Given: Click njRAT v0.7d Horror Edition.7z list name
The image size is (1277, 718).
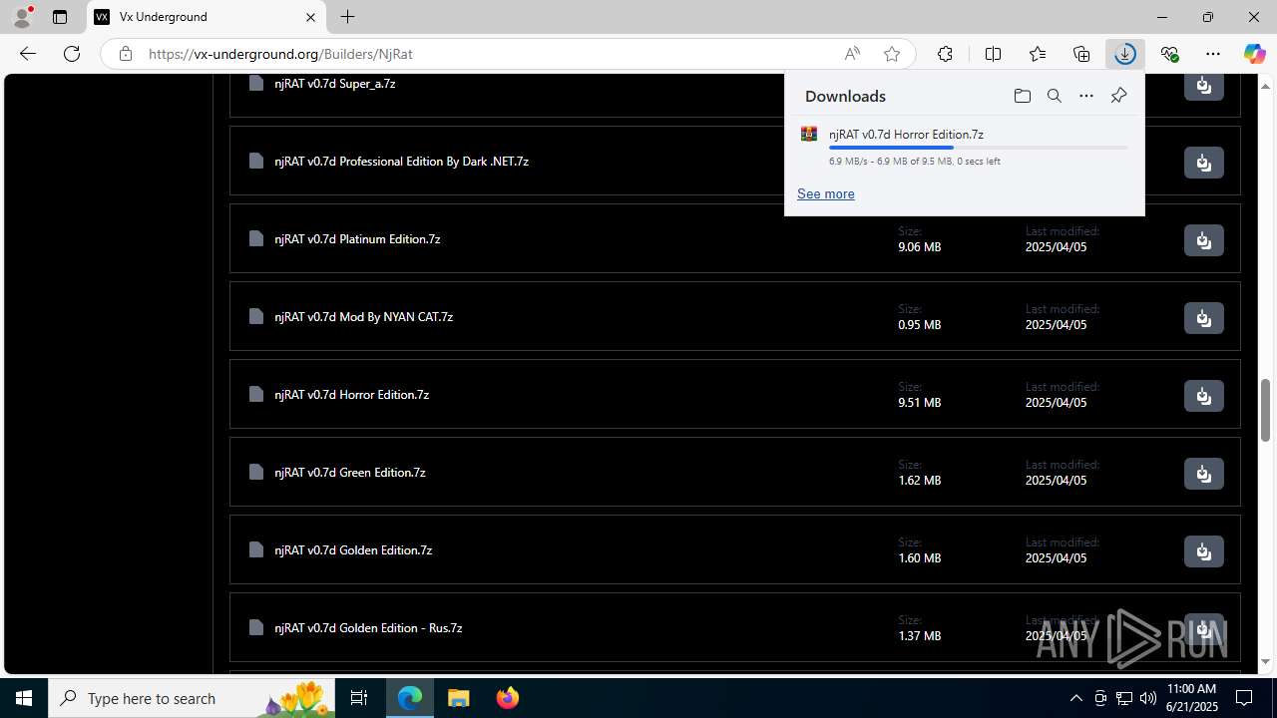Looking at the screenshot, I should [x=351, y=394].
